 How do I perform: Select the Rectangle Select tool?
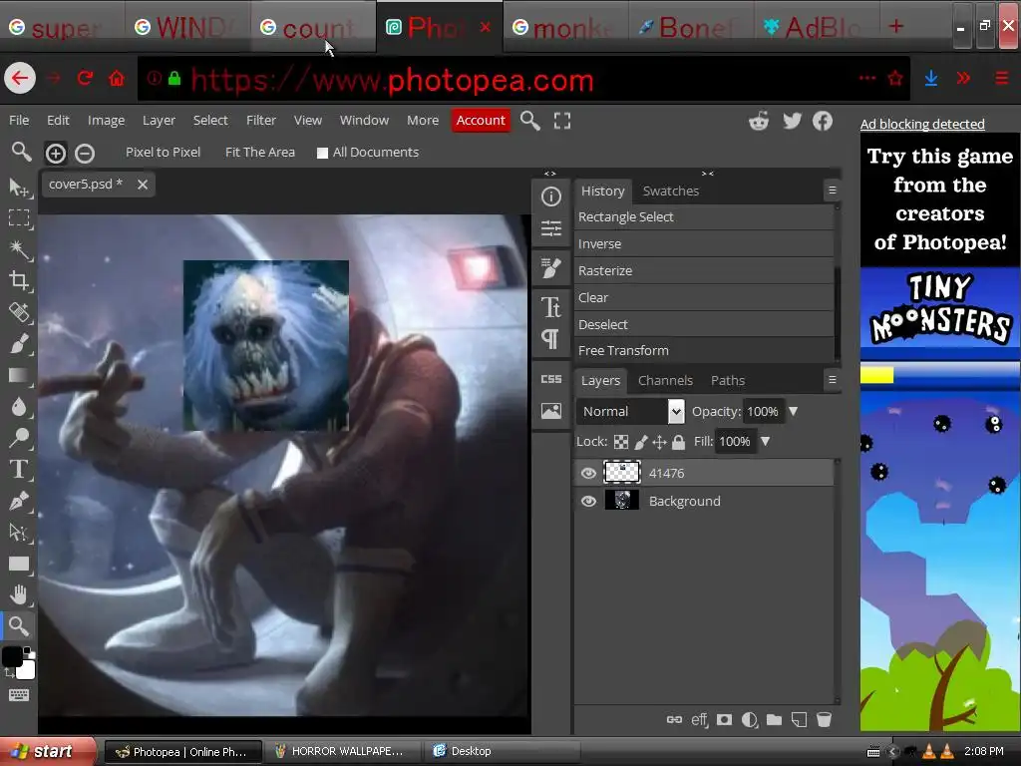click(x=19, y=217)
